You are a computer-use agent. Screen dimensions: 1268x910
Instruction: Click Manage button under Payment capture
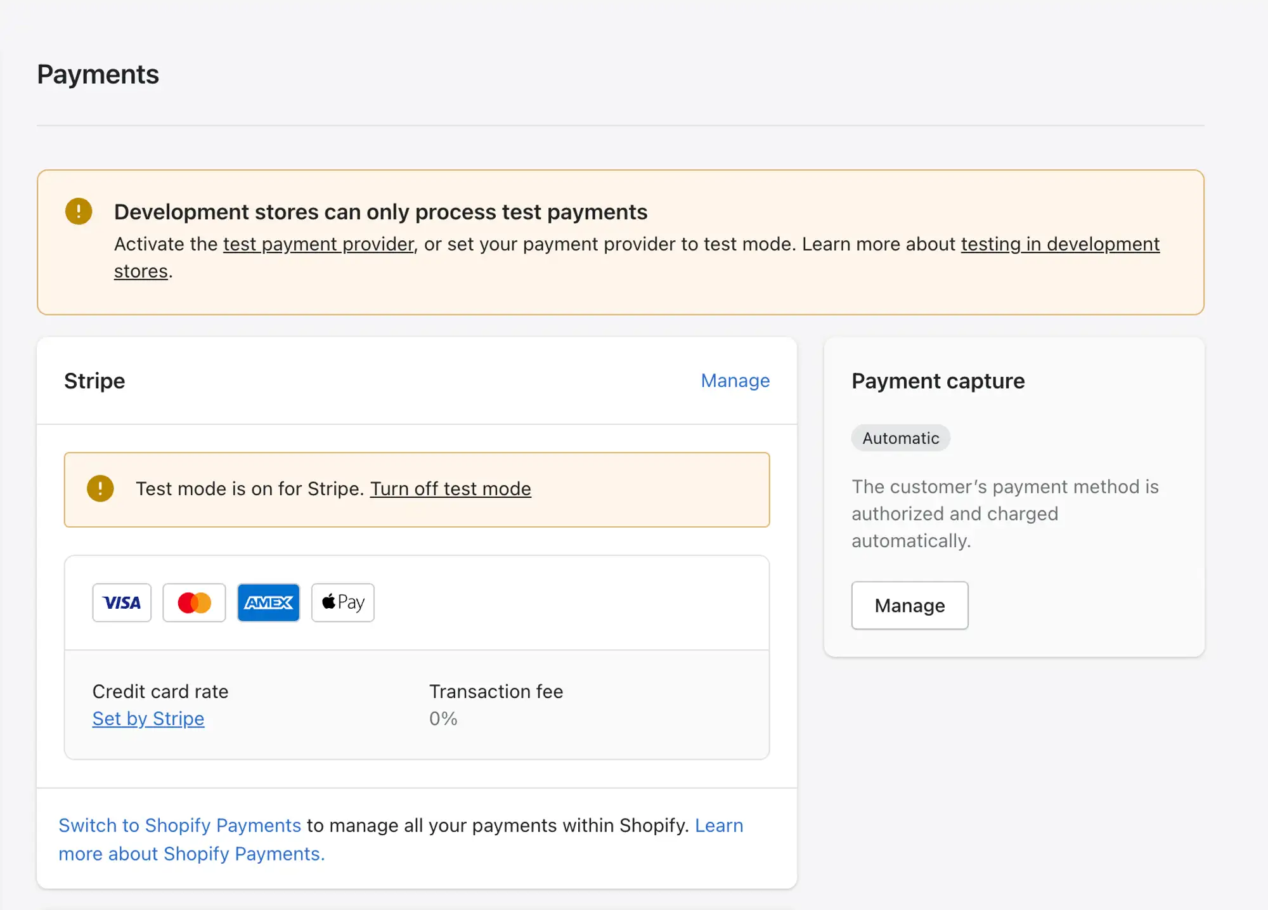point(910,606)
